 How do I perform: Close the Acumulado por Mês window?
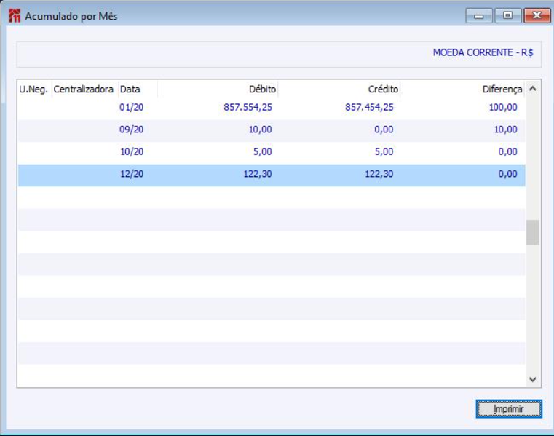(x=537, y=15)
